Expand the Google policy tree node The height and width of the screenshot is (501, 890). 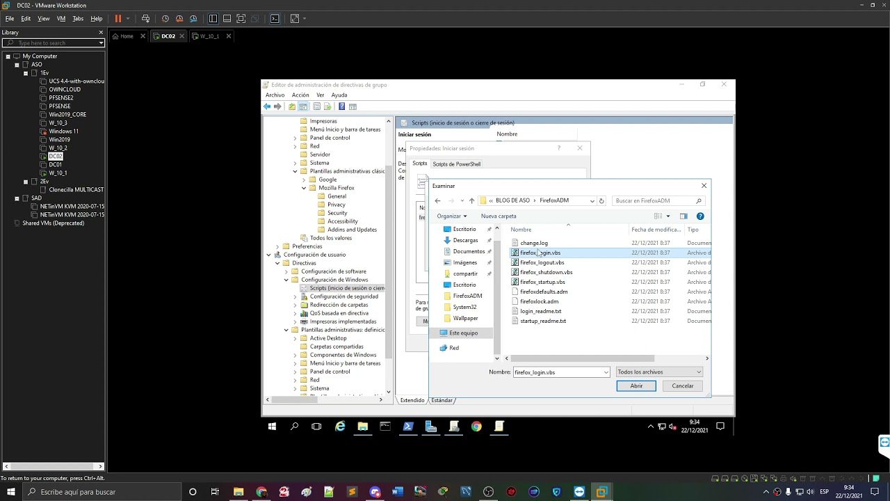coord(304,180)
